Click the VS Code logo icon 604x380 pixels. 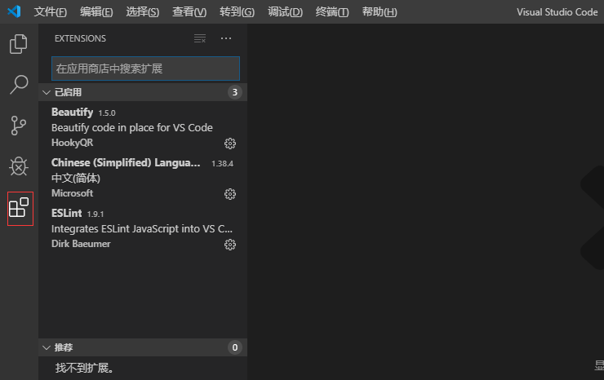(x=14, y=11)
